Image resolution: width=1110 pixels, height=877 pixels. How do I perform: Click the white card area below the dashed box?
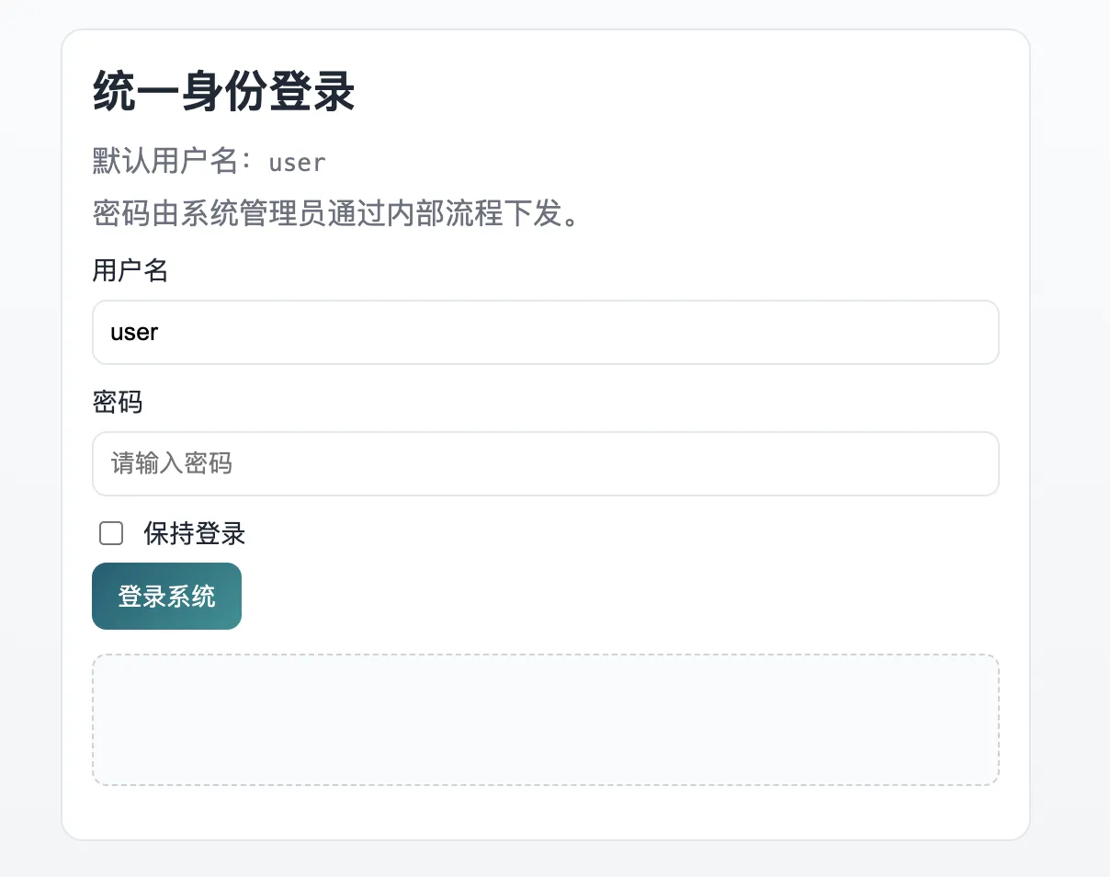click(x=545, y=813)
